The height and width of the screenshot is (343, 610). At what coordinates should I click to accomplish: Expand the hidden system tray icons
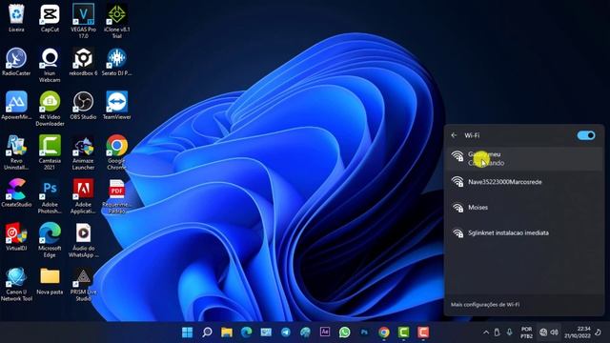coord(486,333)
